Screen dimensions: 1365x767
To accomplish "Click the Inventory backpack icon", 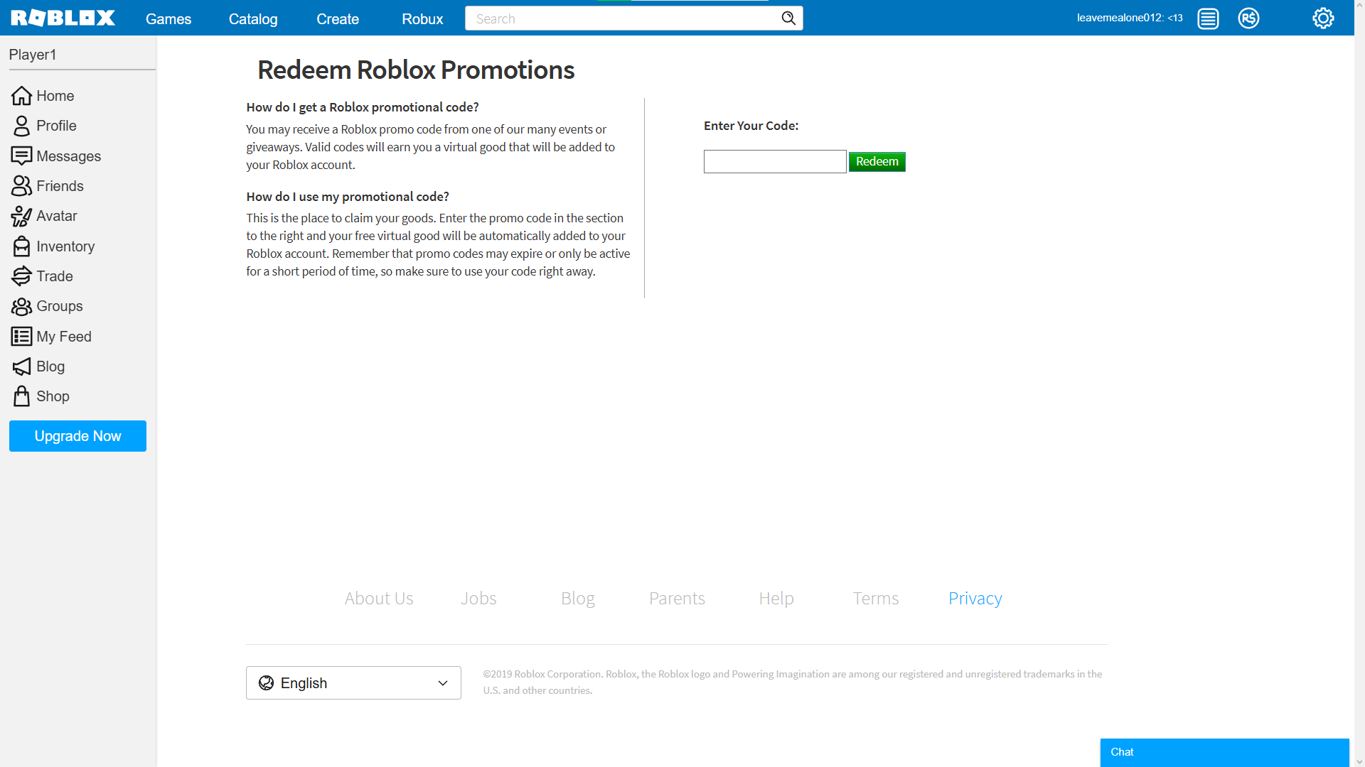I will (x=21, y=246).
